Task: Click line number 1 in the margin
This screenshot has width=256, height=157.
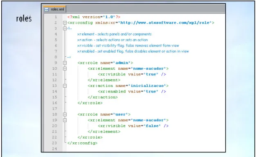Action: point(56,17)
